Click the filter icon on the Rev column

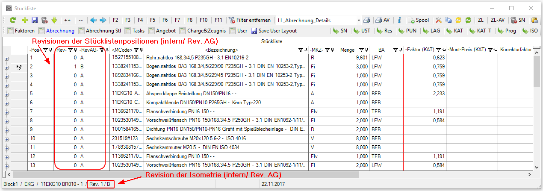pos(71,50)
